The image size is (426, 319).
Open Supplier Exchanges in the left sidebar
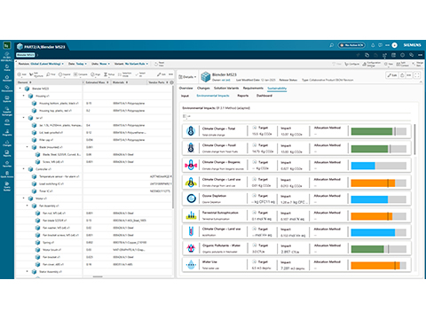coord(7,111)
